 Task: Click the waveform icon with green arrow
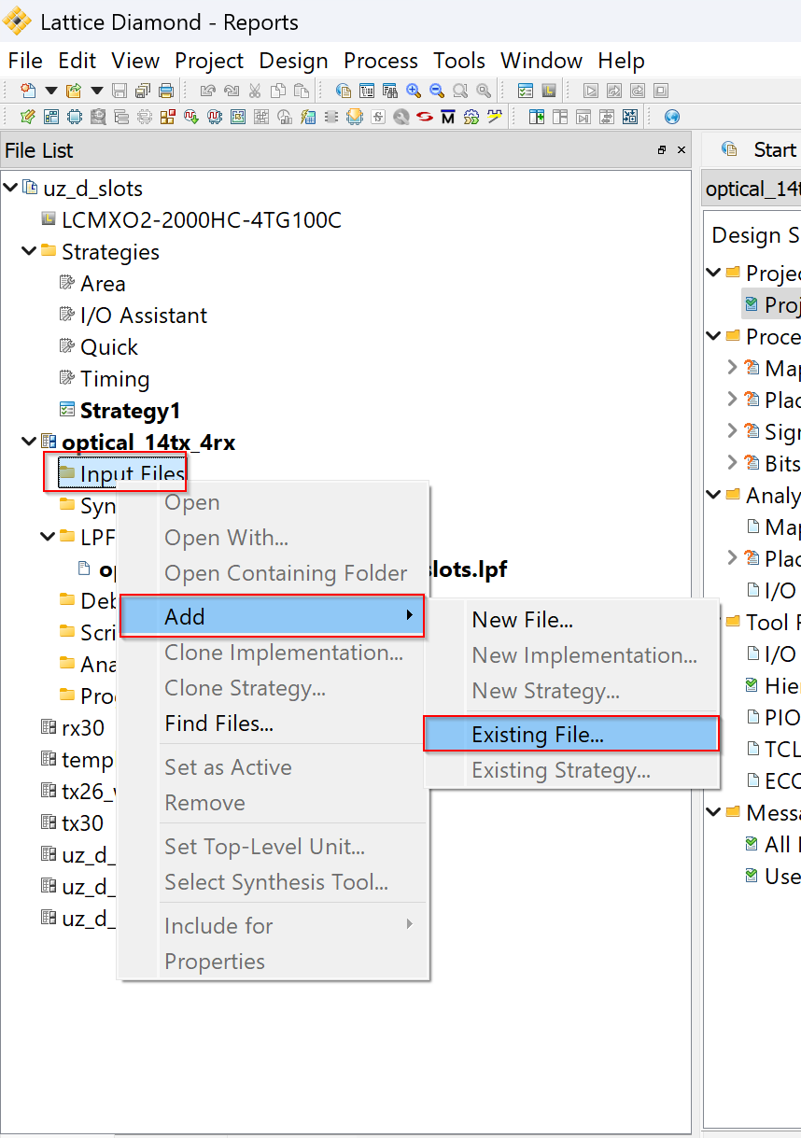point(191,117)
